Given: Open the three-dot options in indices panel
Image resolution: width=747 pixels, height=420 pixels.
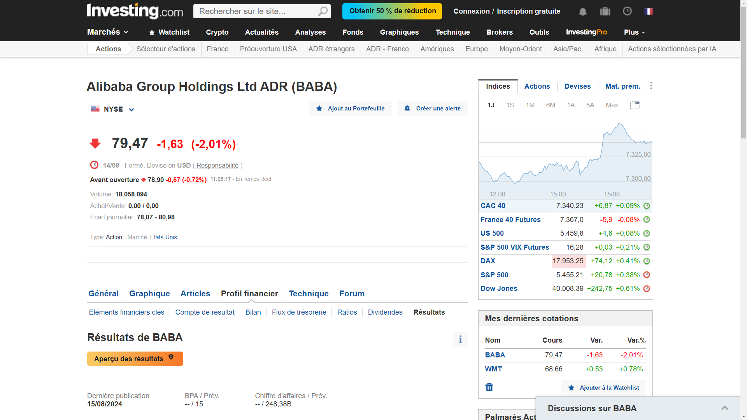Looking at the screenshot, I should 651,86.
